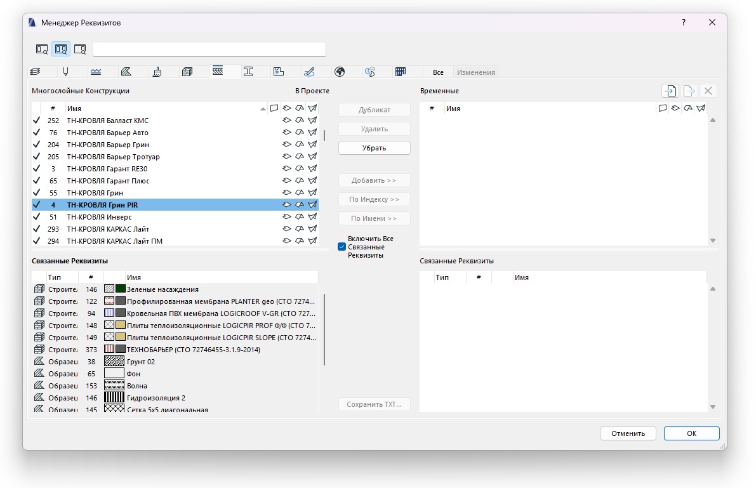756x488 pixels.
Task: Open the grid table attribute tab
Action: coord(401,72)
